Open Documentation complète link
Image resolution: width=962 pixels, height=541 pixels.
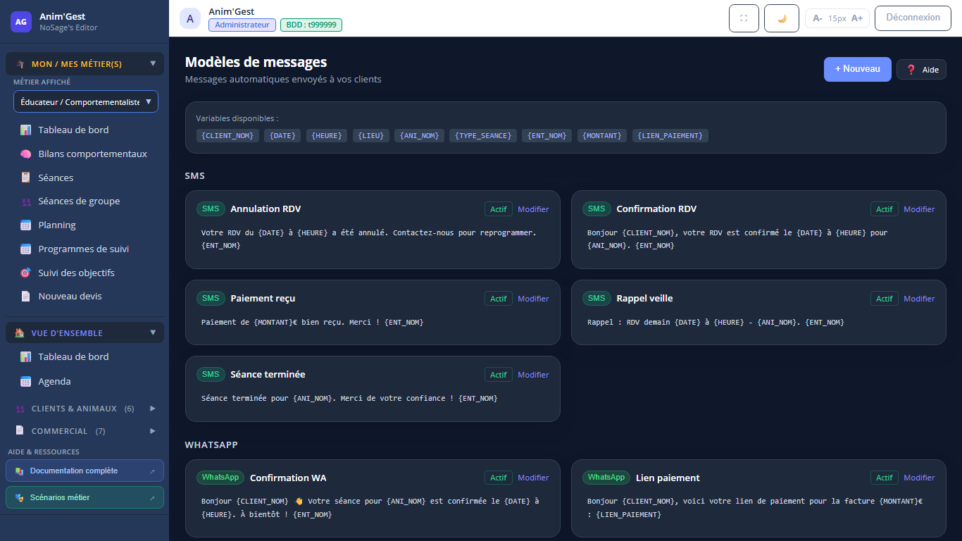click(85, 471)
